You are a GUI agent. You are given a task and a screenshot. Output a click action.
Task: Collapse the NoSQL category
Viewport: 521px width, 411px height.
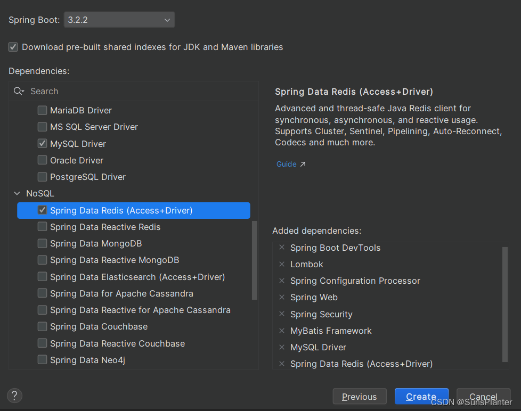(17, 194)
